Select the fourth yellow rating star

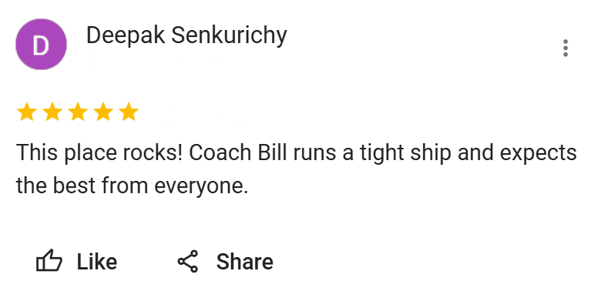tap(103, 112)
